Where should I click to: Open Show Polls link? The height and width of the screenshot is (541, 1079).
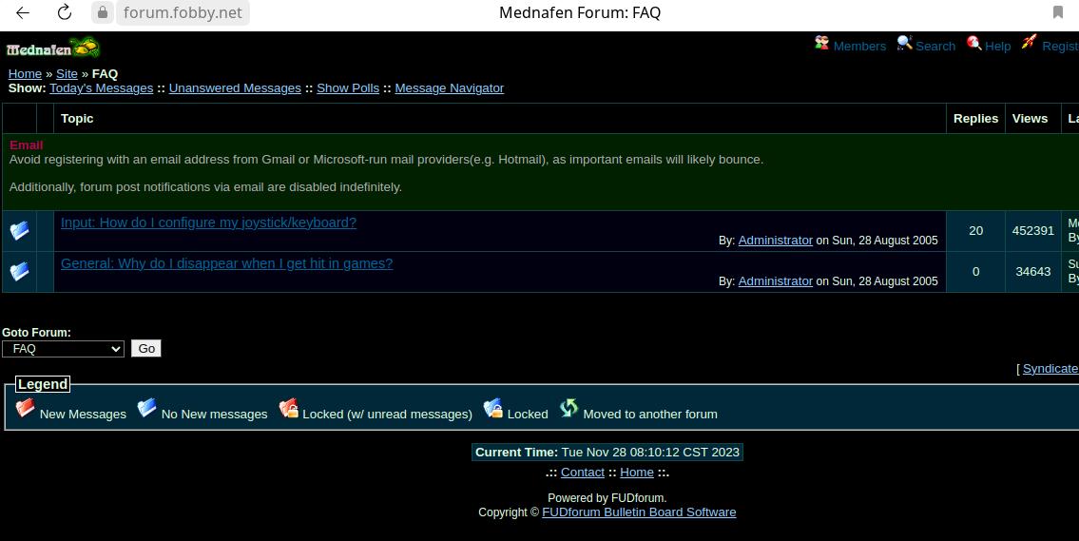click(348, 88)
